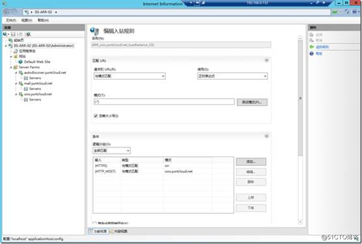Click the Back to Rules link
Image resolution: width=362 pixels, height=244 pixels.
322,47
